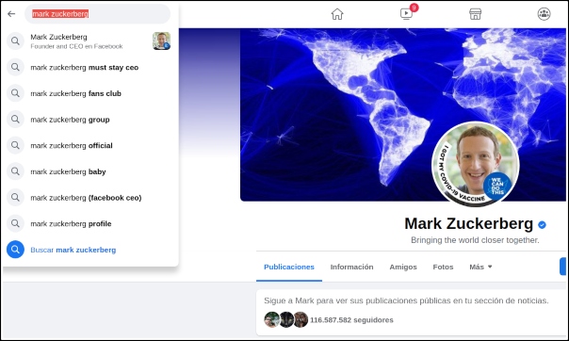Open the Watch video icon with notification badge
The height and width of the screenshot is (341, 569).
click(406, 14)
